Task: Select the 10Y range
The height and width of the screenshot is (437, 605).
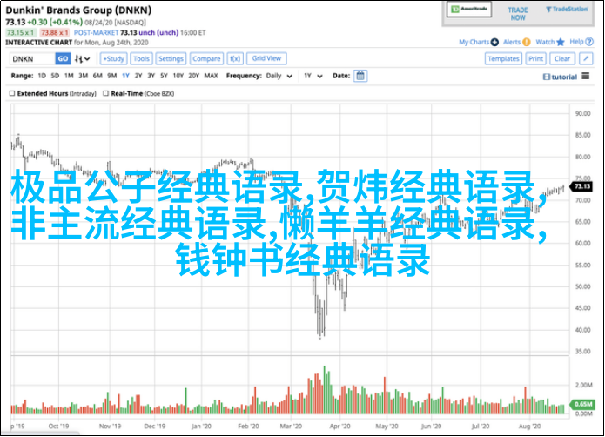Action: pos(178,76)
